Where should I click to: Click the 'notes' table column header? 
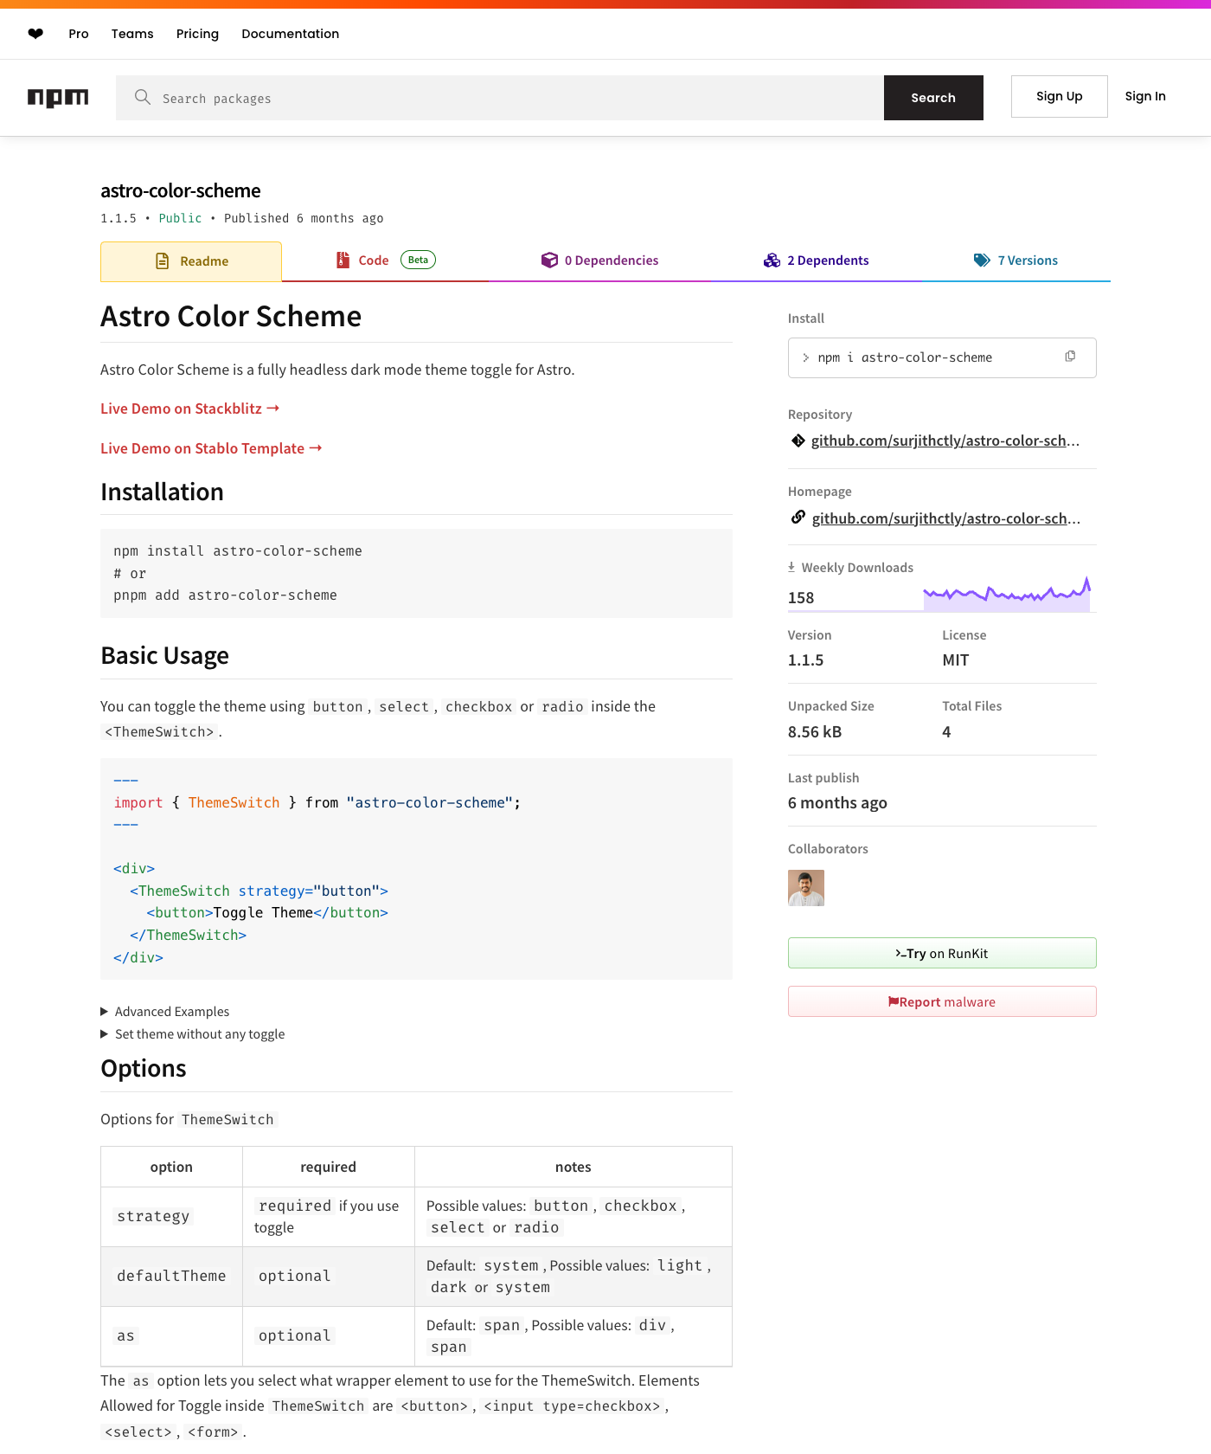[573, 1167]
